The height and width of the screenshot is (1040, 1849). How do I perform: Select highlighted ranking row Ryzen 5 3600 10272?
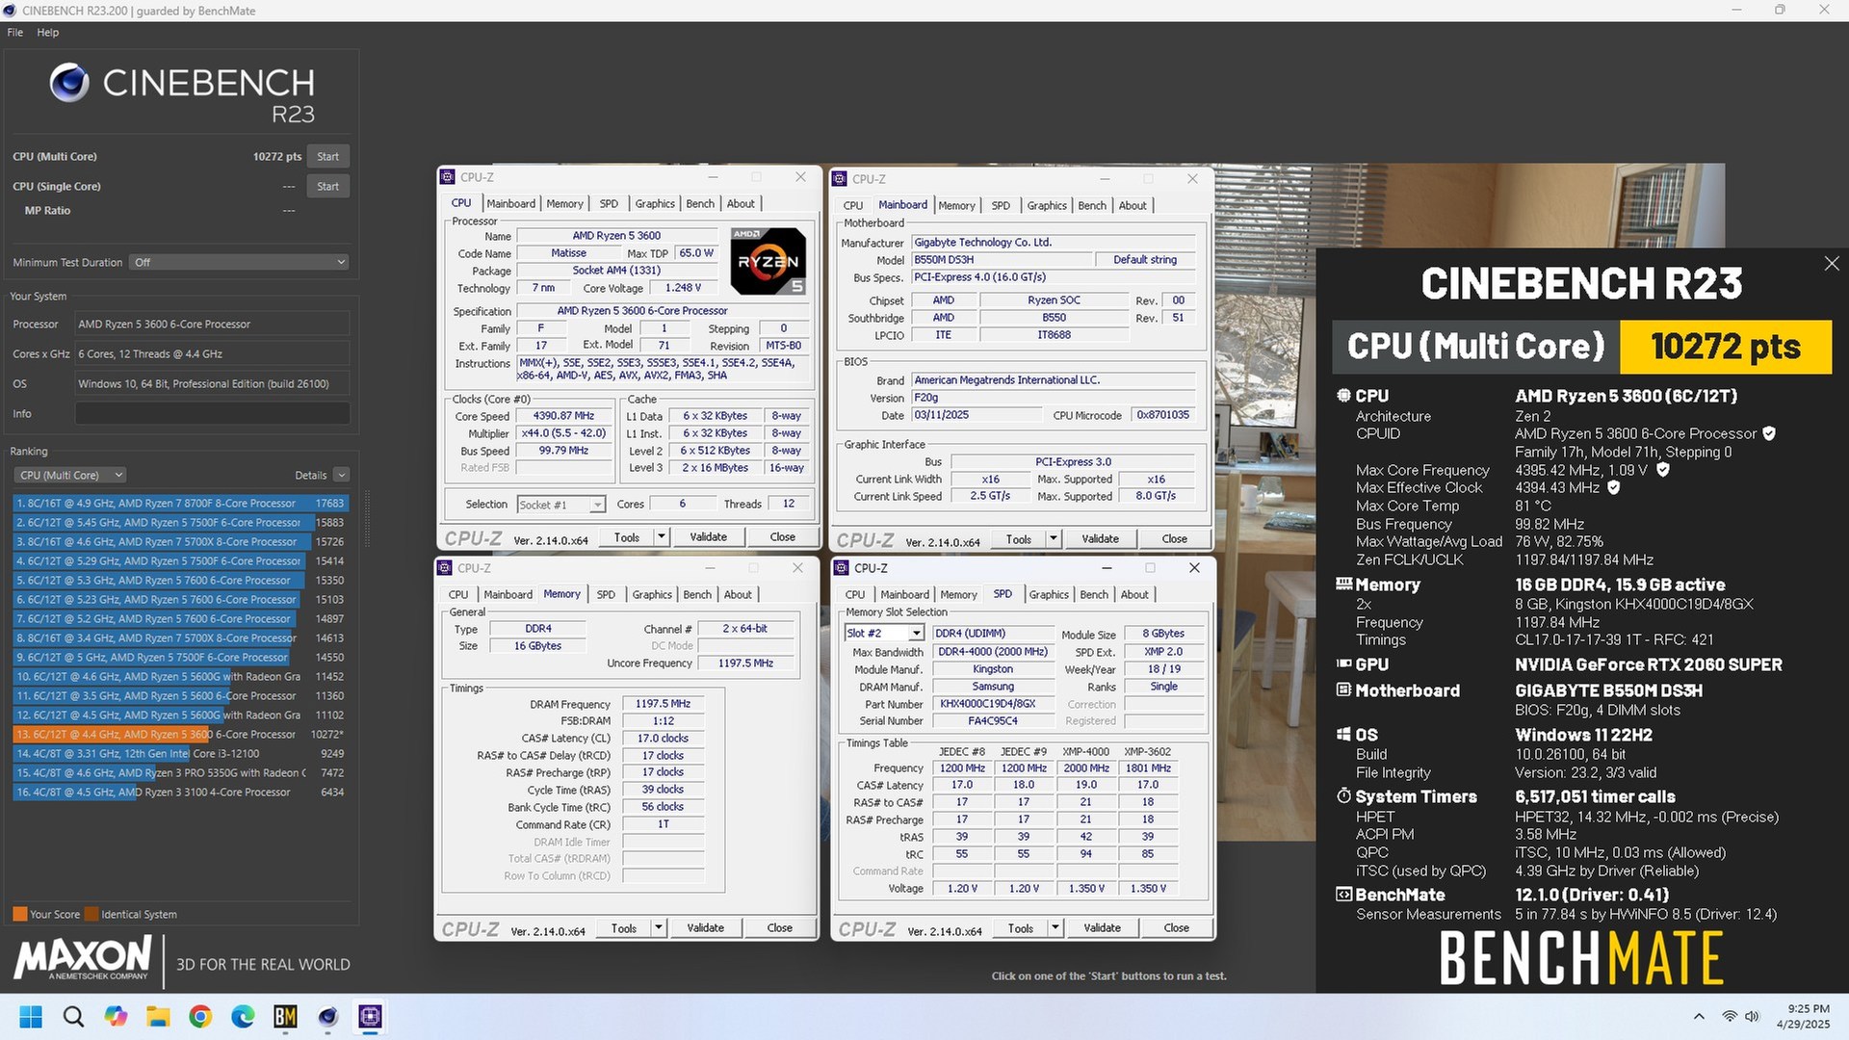180,735
